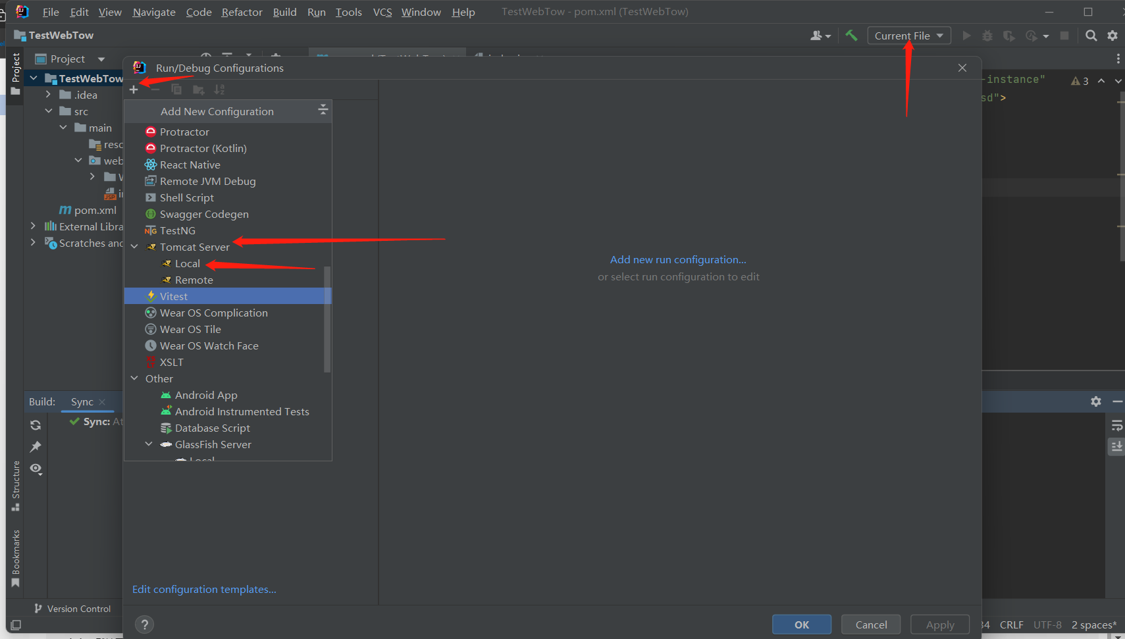The height and width of the screenshot is (639, 1125).
Task: Collapse the src folder in project tree
Action: point(48,111)
